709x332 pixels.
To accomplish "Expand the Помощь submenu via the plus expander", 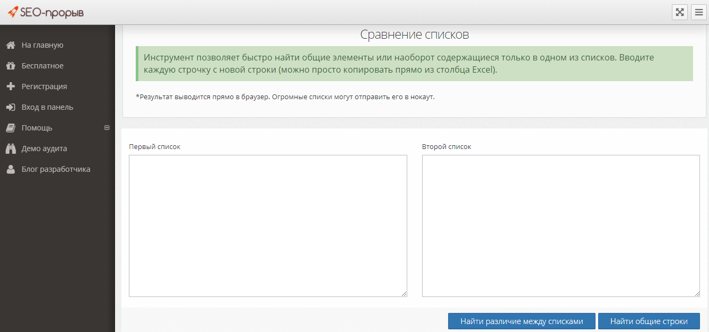I will (x=107, y=128).
